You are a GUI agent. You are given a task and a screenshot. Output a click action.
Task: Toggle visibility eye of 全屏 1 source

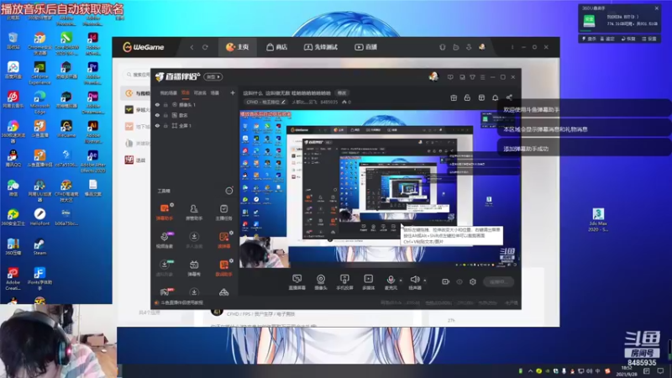(157, 125)
